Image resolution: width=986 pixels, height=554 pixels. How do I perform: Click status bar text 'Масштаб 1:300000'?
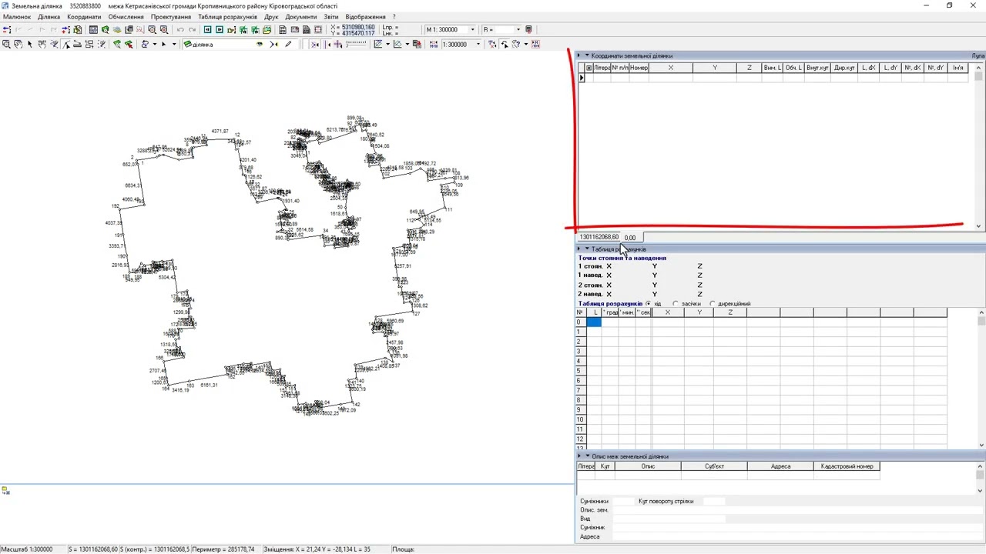pyautogui.click(x=27, y=549)
